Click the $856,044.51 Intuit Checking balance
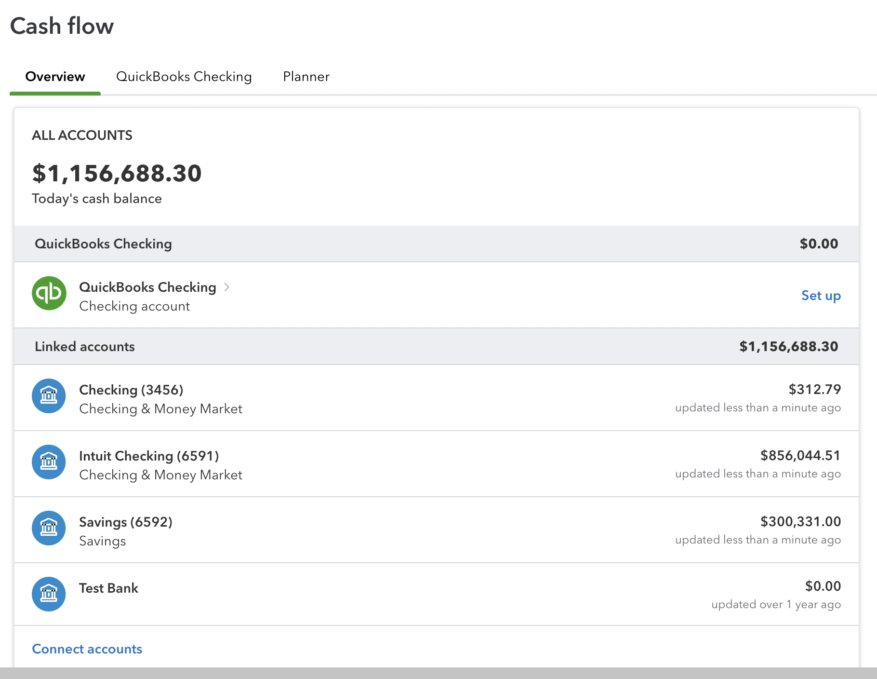 (x=800, y=455)
